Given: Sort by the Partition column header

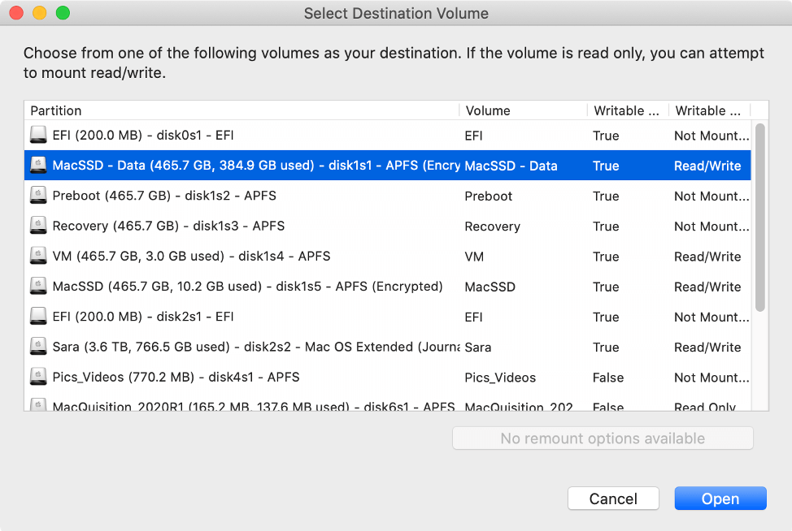Looking at the screenshot, I should click(x=242, y=110).
